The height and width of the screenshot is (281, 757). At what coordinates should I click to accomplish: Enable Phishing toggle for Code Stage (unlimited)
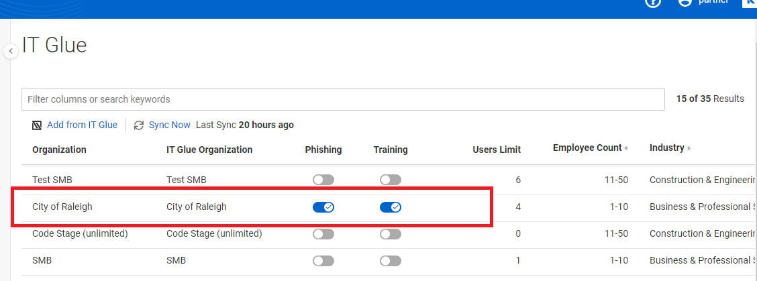tap(323, 234)
